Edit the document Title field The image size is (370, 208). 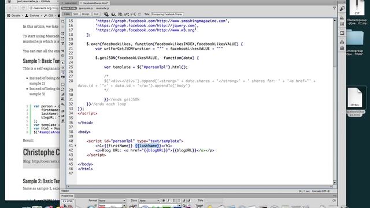[x=167, y=14]
